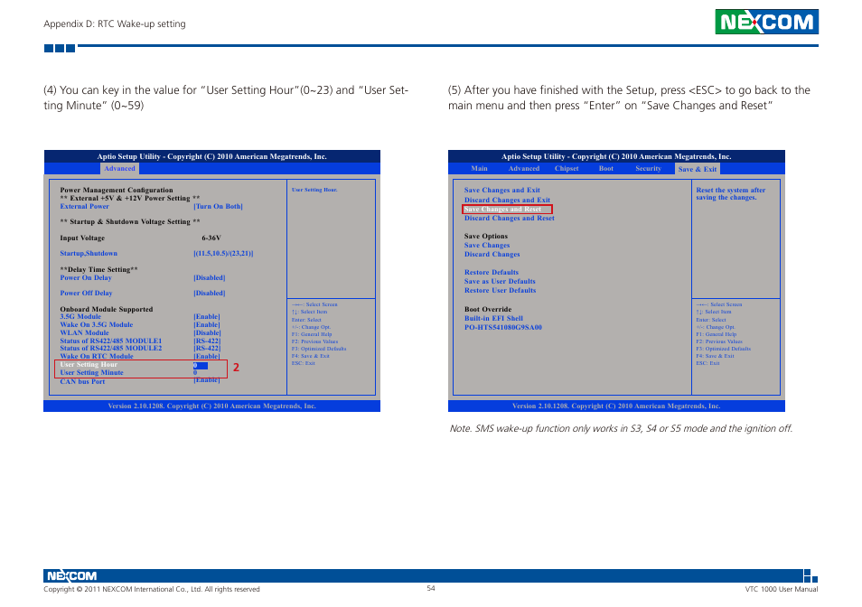
Task: Change Status of RS422/485 MODULE2 value
Action: [207, 349]
